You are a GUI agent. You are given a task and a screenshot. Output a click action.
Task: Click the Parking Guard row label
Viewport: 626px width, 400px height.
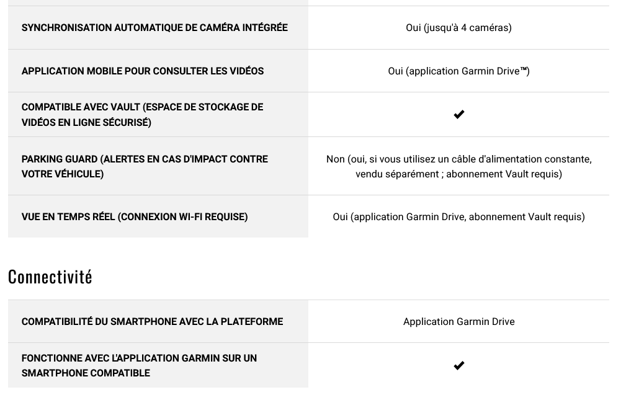[x=145, y=166]
